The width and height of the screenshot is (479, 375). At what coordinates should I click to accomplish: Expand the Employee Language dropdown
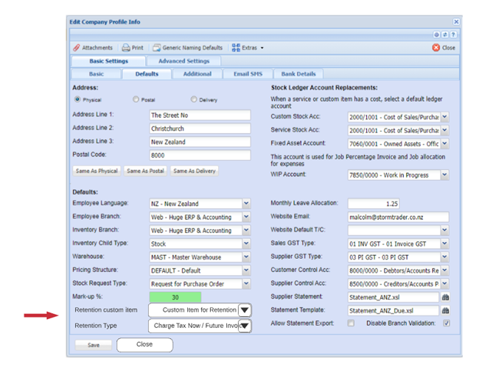click(246, 204)
